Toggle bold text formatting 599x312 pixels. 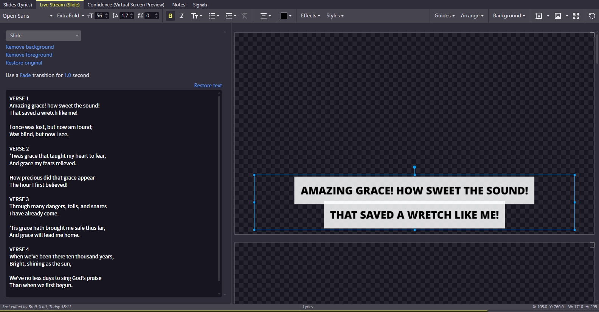170,16
